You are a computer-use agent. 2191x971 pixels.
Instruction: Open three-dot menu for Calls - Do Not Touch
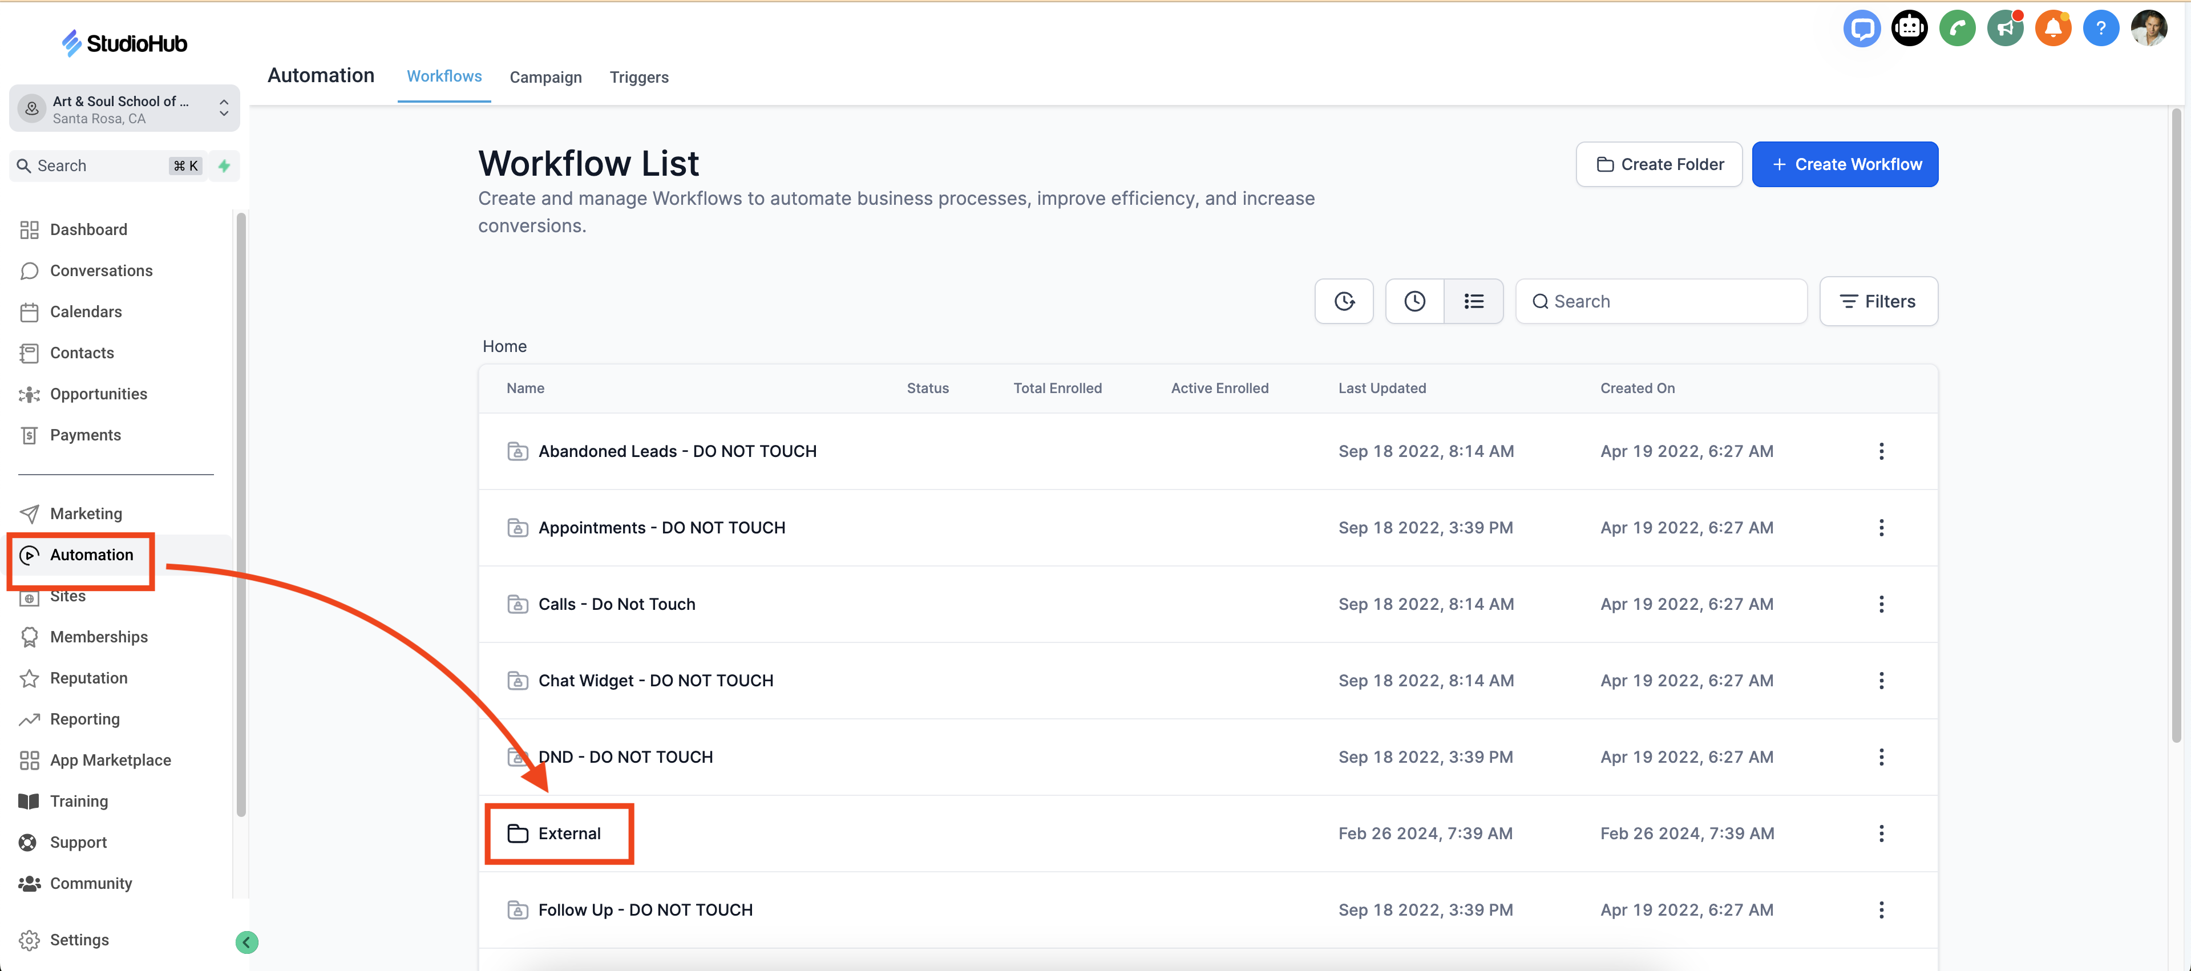(x=1881, y=604)
